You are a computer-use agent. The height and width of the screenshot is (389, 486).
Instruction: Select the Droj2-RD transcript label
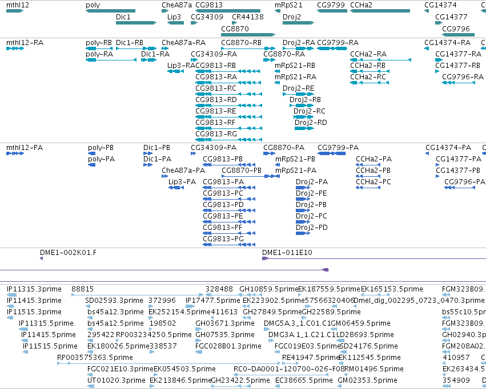(x=311, y=123)
